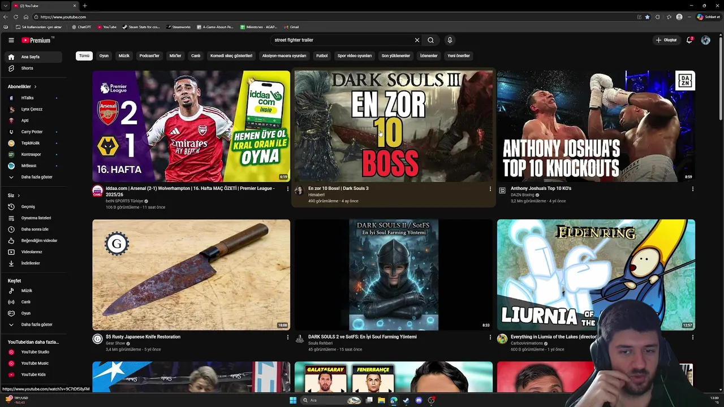
Task: Open Kontraspor subscription channel
Action: pyautogui.click(x=34, y=154)
